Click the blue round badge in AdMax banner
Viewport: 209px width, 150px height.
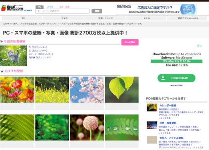pos(188,9)
